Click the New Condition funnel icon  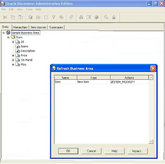click(x=54, y=17)
